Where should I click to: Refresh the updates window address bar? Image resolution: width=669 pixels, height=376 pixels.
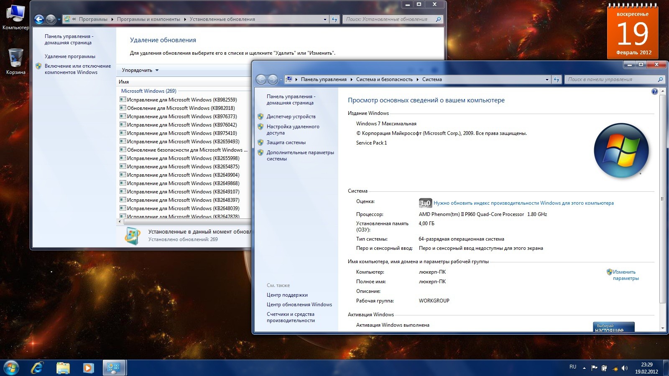(x=334, y=19)
